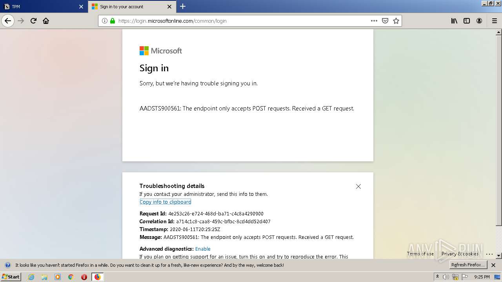Close the TPM tab
Screen dimensions: 502x282
pos(81,7)
